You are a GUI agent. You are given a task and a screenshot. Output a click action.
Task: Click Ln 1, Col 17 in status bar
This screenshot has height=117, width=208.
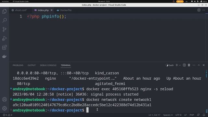pos(154,115)
